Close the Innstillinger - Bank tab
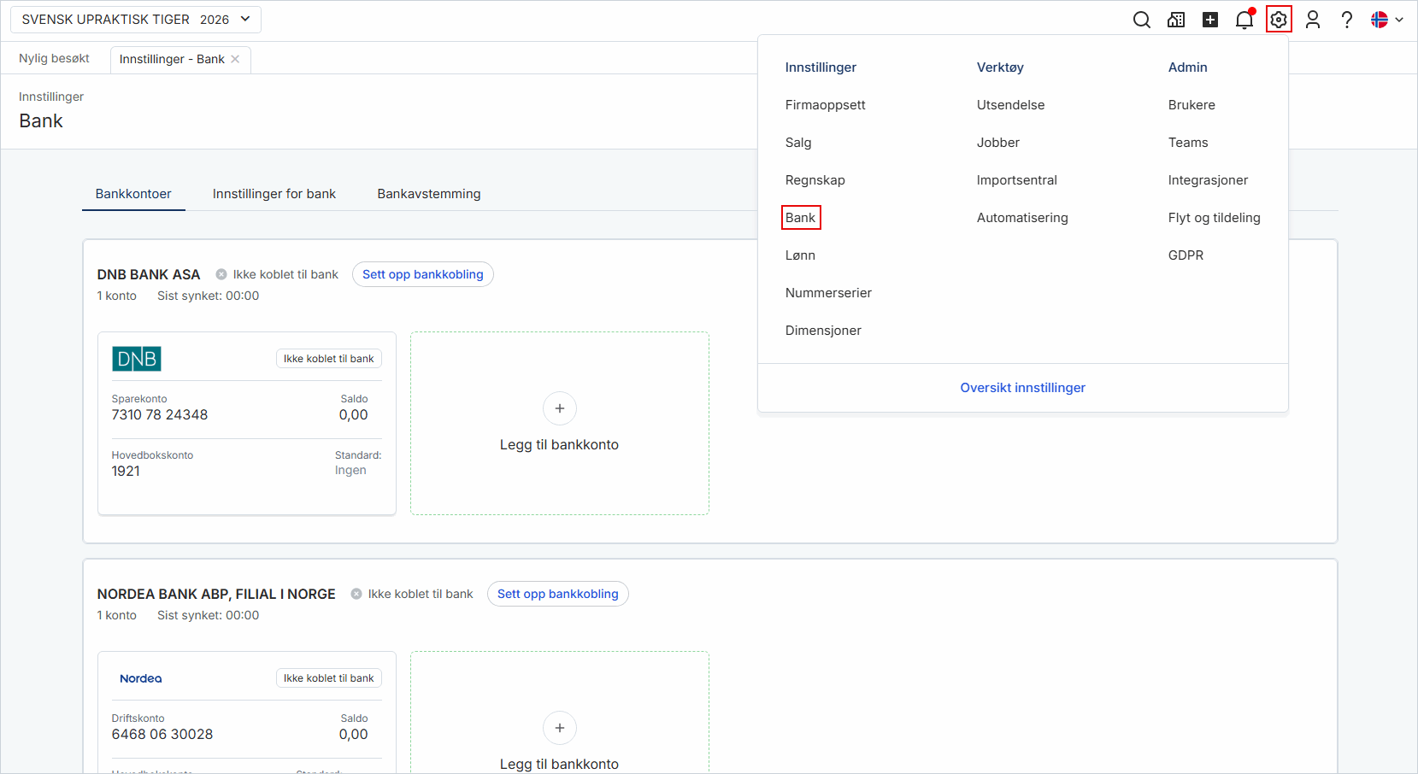Viewport: 1418px width, 774px height. tap(235, 59)
